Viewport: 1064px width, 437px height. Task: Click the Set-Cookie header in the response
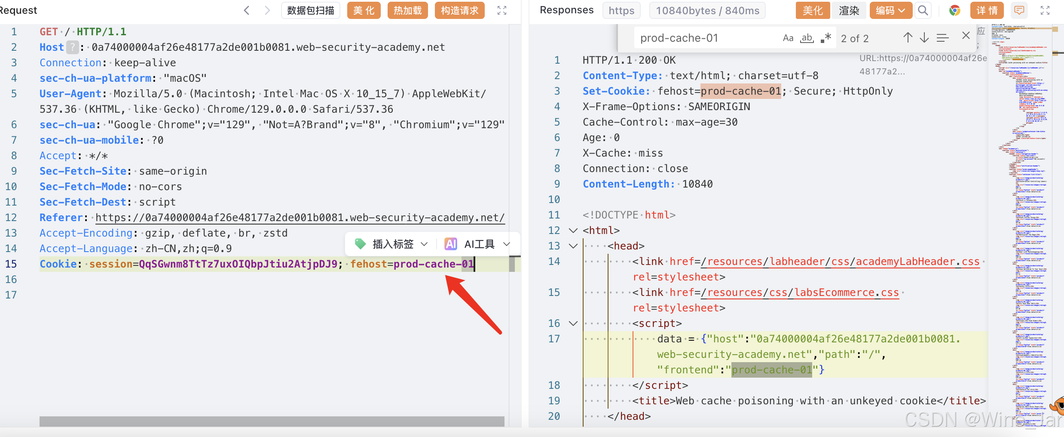(x=616, y=91)
